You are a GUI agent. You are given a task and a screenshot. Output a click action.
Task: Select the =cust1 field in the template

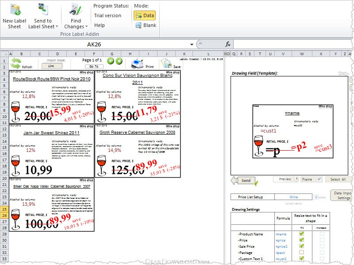[x=268, y=131]
